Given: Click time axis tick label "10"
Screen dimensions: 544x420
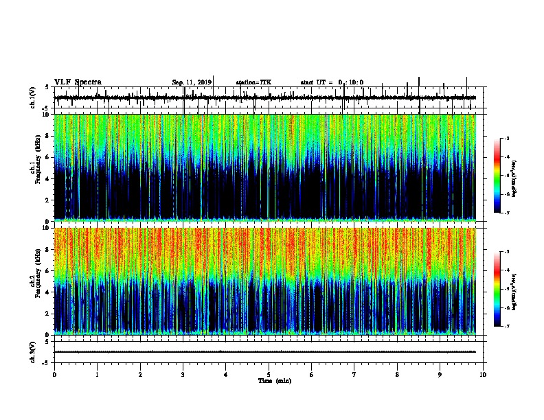Looking at the screenshot, I should tap(483, 375).
